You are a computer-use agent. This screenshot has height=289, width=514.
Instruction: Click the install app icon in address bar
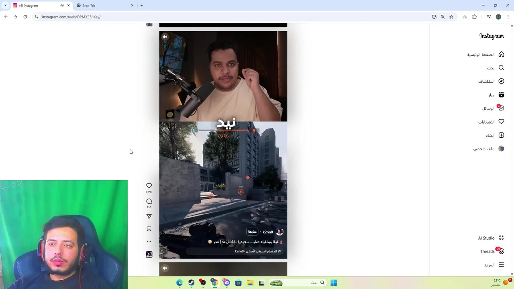pos(434,17)
